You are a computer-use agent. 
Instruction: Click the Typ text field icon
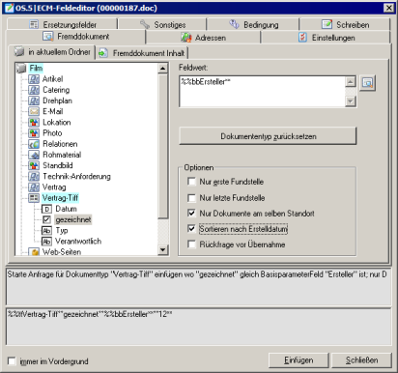46,231
